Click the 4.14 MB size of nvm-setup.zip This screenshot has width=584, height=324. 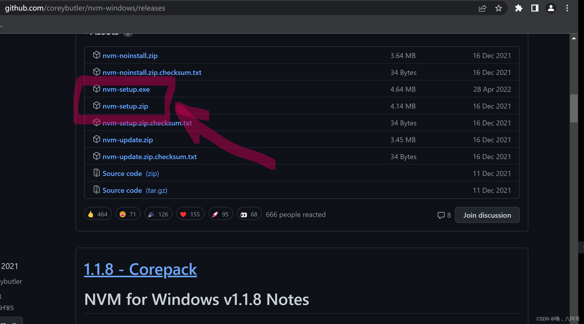tap(403, 106)
